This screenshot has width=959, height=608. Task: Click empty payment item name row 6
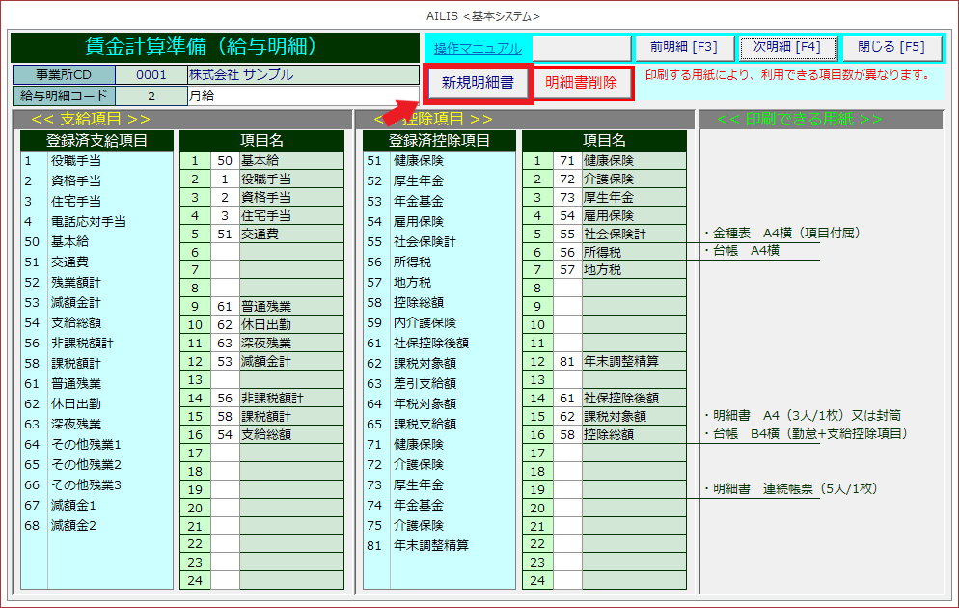point(290,252)
